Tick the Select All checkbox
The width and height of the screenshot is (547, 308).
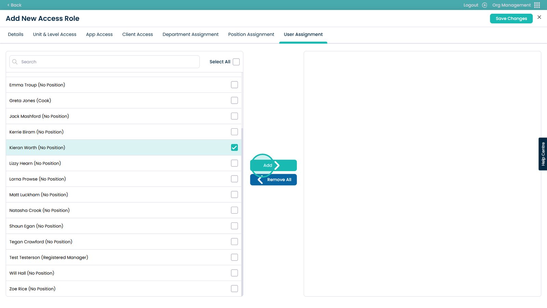click(236, 62)
